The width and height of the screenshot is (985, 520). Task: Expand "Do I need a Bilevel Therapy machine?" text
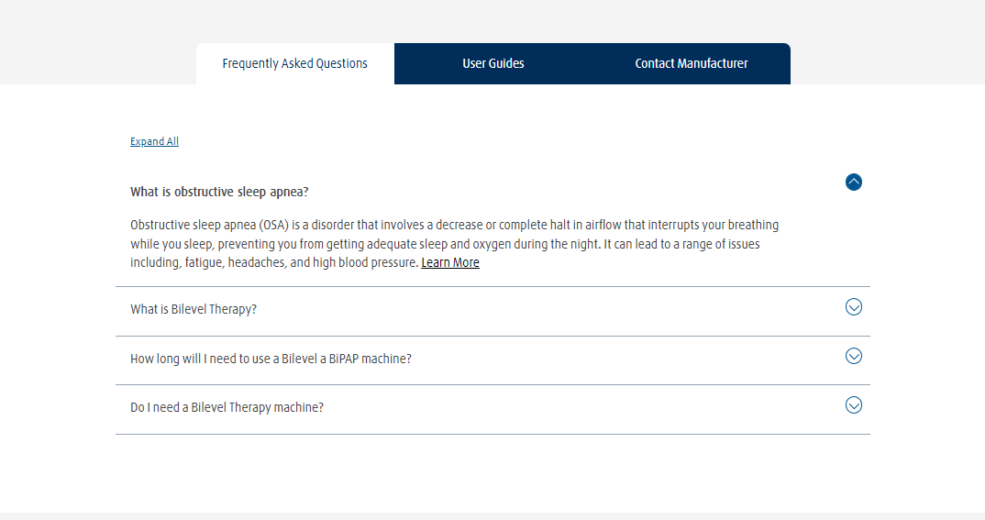(x=227, y=407)
